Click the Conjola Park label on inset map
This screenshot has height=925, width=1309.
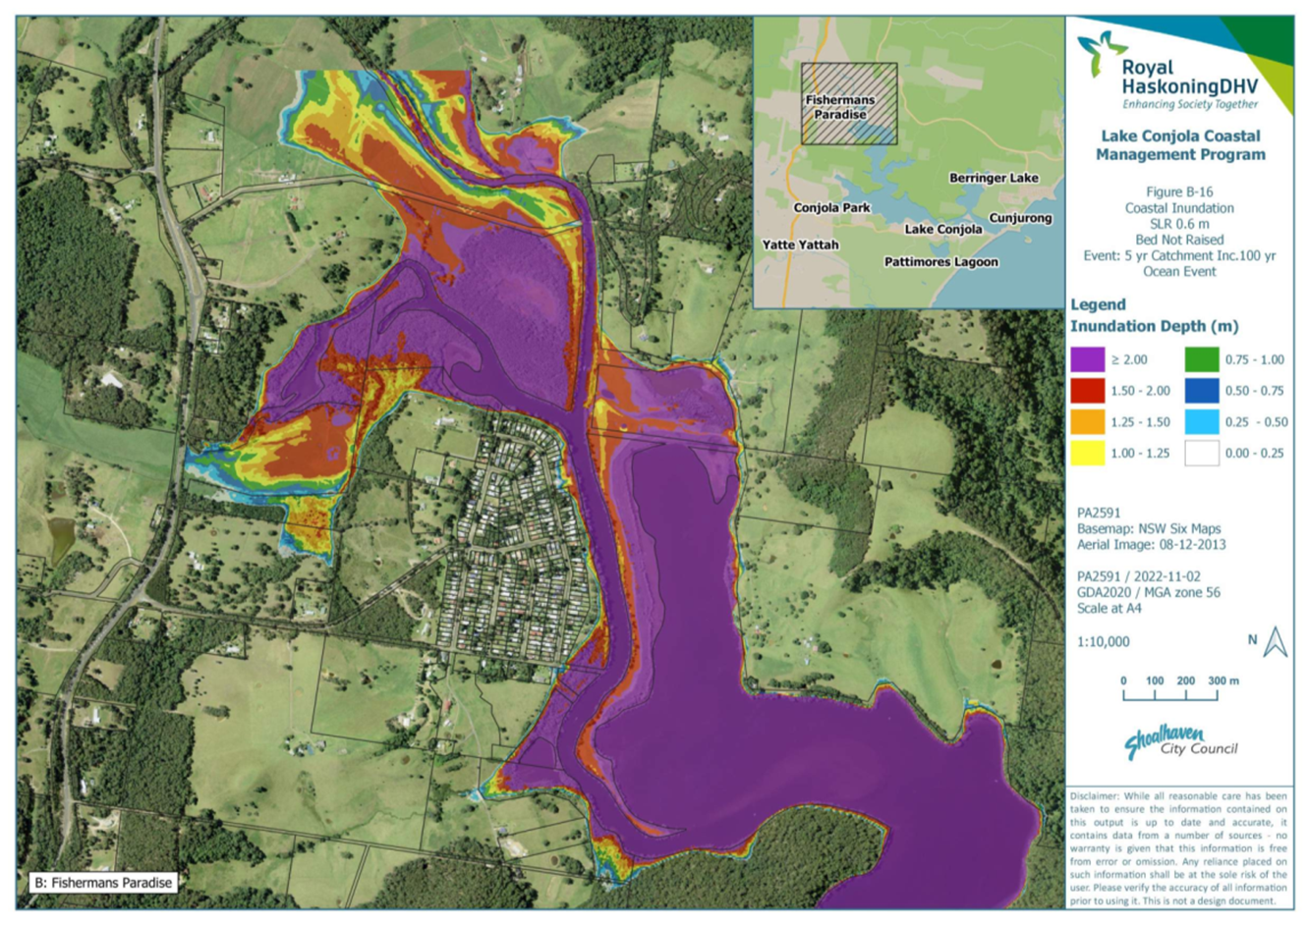pyautogui.click(x=831, y=207)
